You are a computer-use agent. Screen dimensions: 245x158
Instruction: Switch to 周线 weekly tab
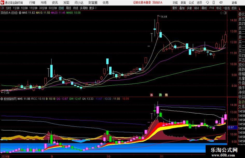pos(68,8)
